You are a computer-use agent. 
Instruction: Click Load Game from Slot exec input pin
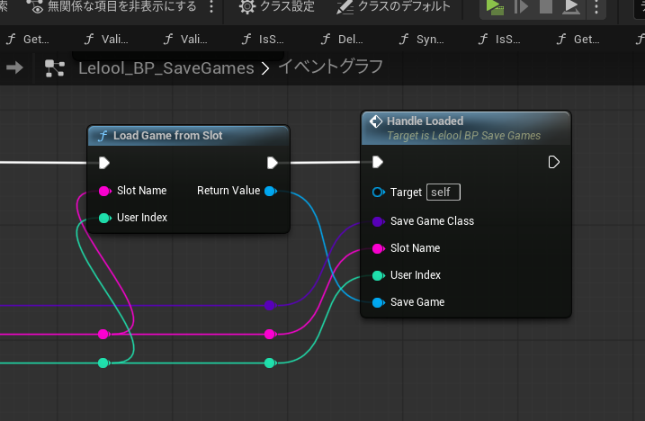(x=104, y=163)
